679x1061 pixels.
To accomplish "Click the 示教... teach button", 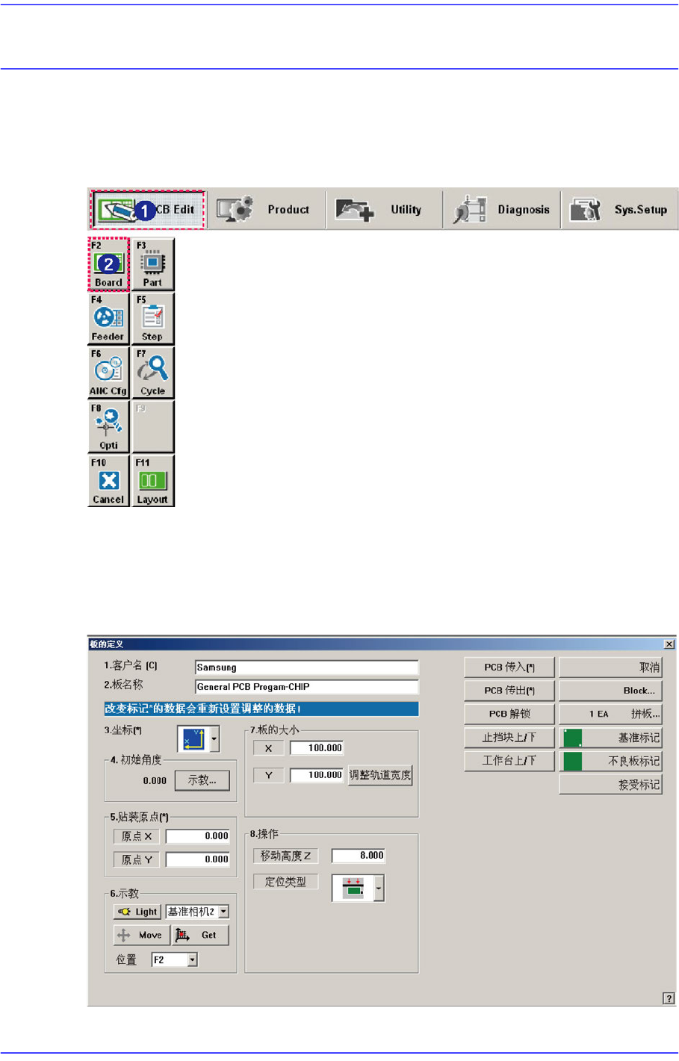I will [x=202, y=780].
